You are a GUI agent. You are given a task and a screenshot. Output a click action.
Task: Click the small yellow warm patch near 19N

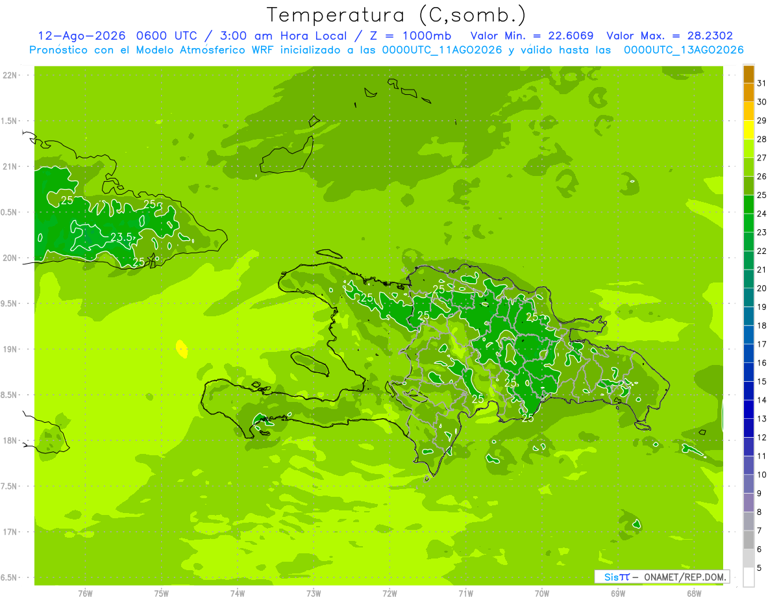pos(182,349)
